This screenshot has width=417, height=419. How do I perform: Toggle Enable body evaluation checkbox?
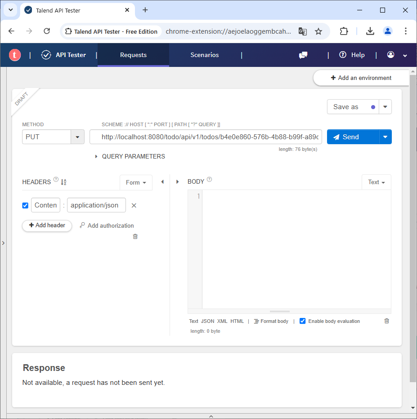tap(303, 321)
